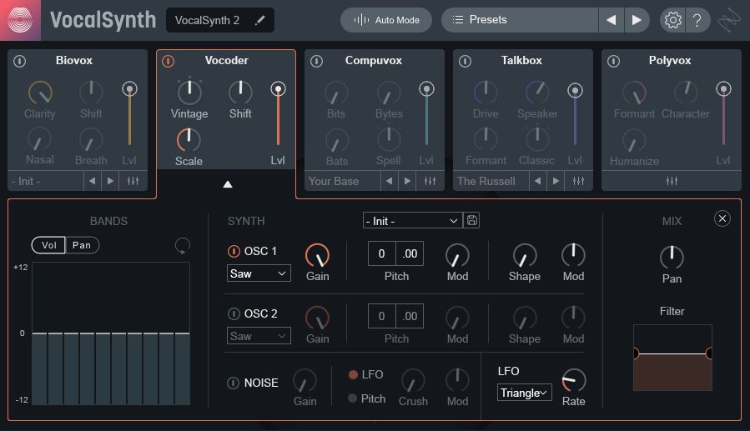Click the pencil icon to rename VocalSynth 2

(x=259, y=20)
